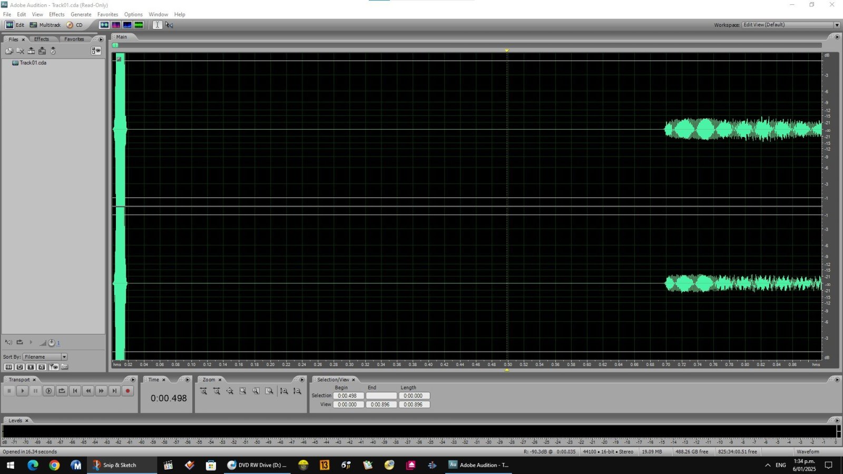Image resolution: width=843 pixels, height=474 pixels.
Task: Click Zoom Out Full Both Axes icon
Action: (x=230, y=391)
